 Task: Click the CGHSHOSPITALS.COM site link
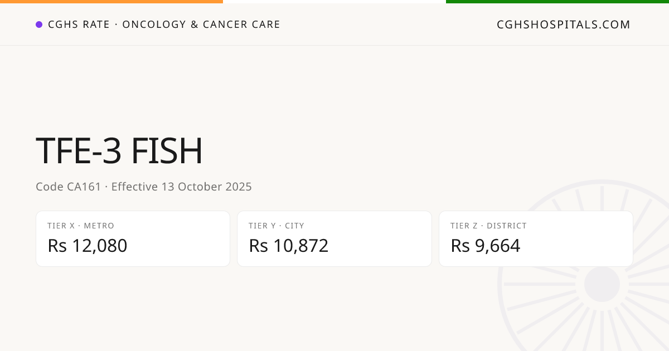pyautogui.click(x=564, y=25)
